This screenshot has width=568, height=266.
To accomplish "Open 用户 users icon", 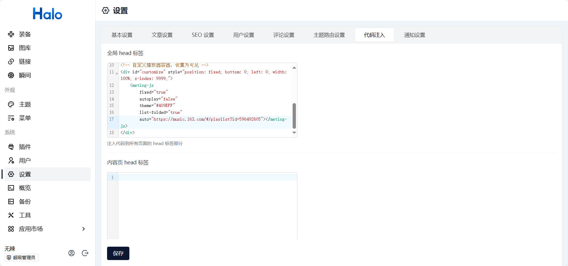I will tap(11, 160).
